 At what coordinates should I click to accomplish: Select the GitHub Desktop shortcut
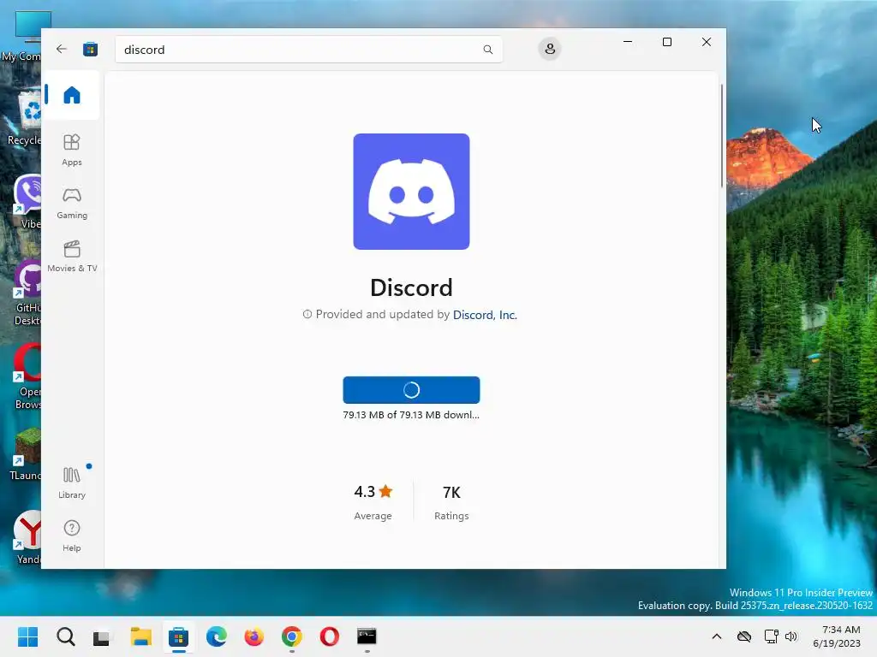click(x=28, y=293)
